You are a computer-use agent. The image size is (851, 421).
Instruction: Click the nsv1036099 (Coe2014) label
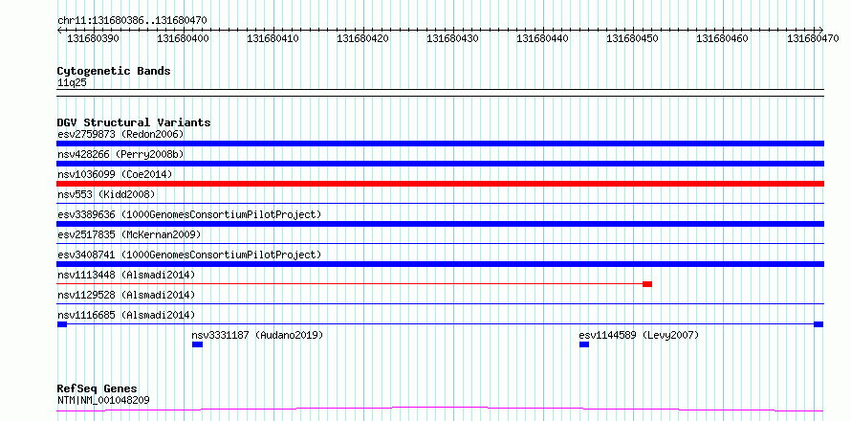[x=115, y=174]
